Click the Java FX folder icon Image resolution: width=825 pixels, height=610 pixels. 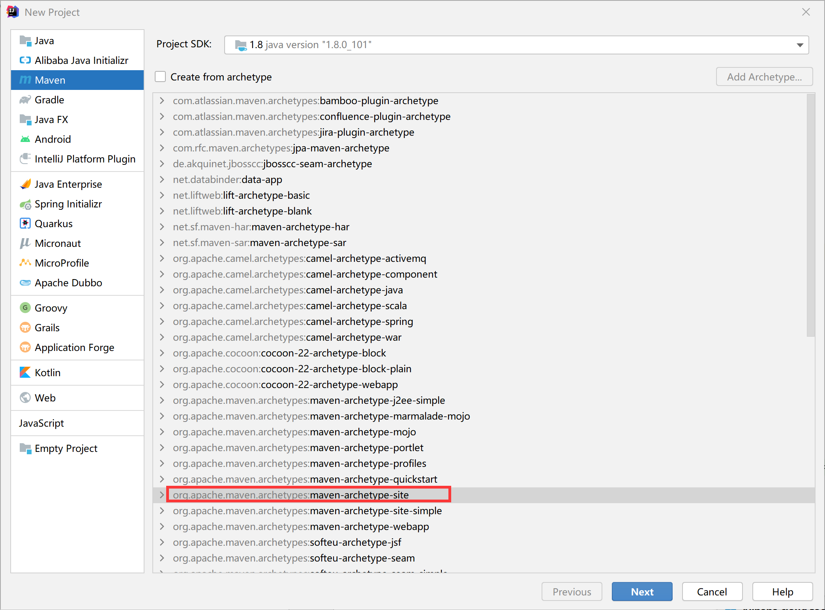[25, 119]
